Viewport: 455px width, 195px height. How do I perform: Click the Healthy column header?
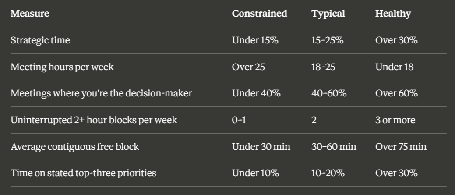click(x=393, y=14)
